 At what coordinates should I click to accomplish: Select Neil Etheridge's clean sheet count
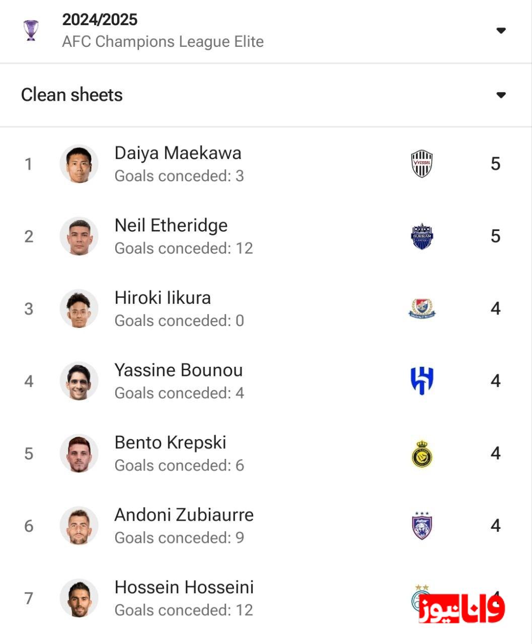[495, 236]
